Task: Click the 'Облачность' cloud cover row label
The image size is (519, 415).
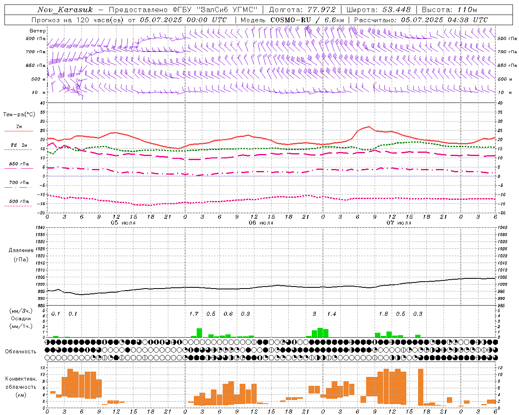Action: click(x=20, y=352)
